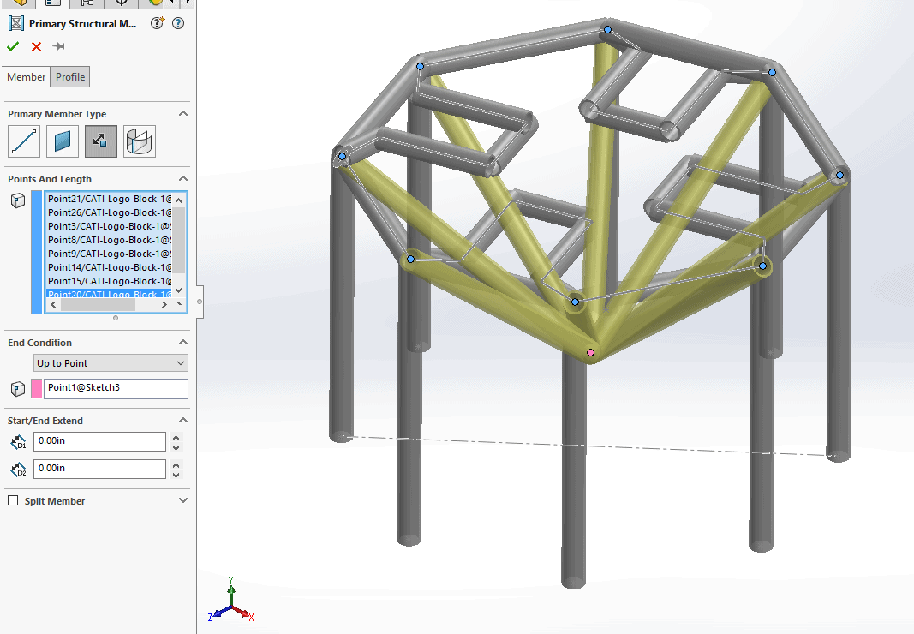
Task: Decrease the D2 extend value with down arrow
Action: pyautogui.click(x=176, y=474)
